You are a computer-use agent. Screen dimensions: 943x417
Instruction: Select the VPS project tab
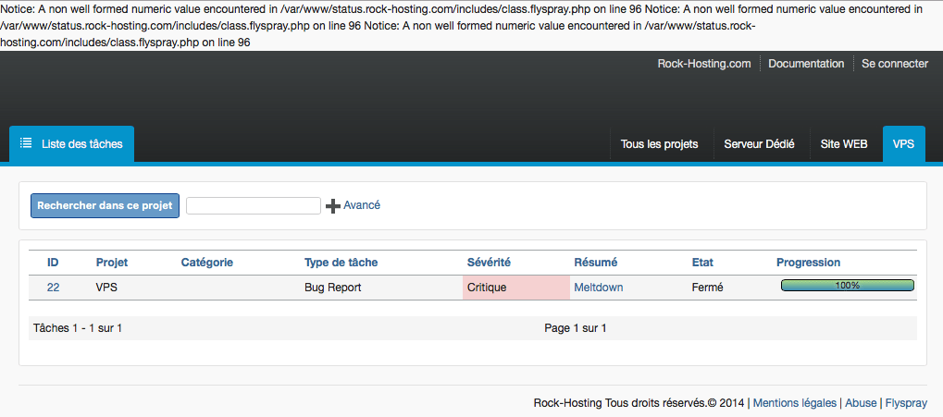[903, 144]
